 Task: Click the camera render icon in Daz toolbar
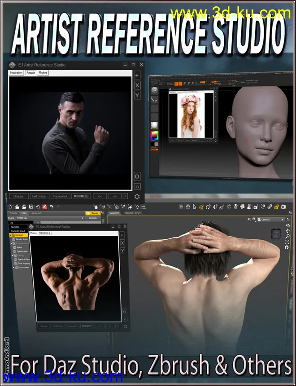[x=283, y=207]
